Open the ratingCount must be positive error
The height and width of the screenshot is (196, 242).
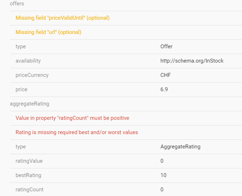point(72,118)
